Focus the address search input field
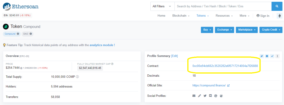Screen dimensions: 284x105 (x=223, y=6)
